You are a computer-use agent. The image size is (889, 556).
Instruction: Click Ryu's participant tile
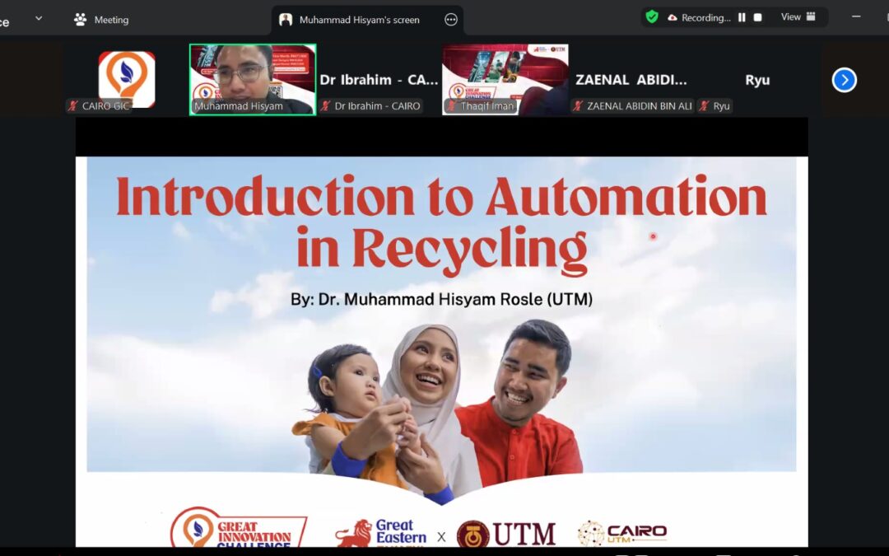[756, 80]
